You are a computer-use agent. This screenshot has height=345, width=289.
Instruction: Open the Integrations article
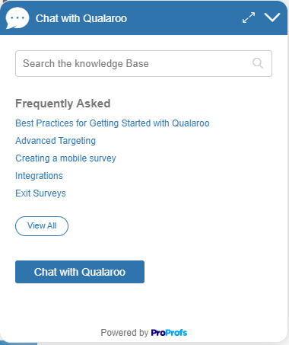click(39, 176)
